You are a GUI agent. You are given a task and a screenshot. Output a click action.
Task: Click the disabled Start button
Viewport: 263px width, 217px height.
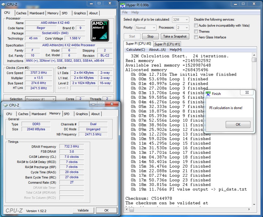[x=132, y=37]
